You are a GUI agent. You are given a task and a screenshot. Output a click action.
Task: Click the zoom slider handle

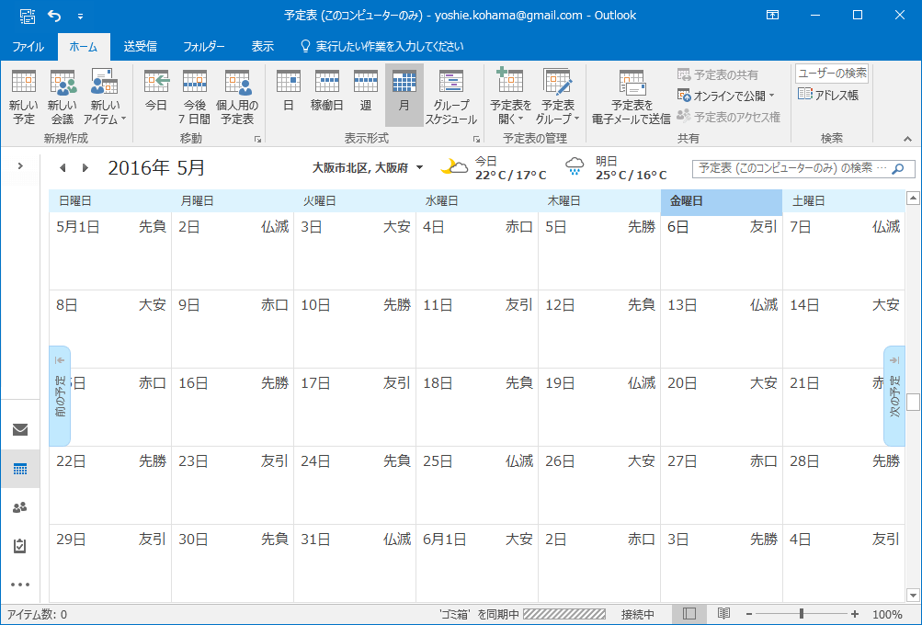click(801, 614)
